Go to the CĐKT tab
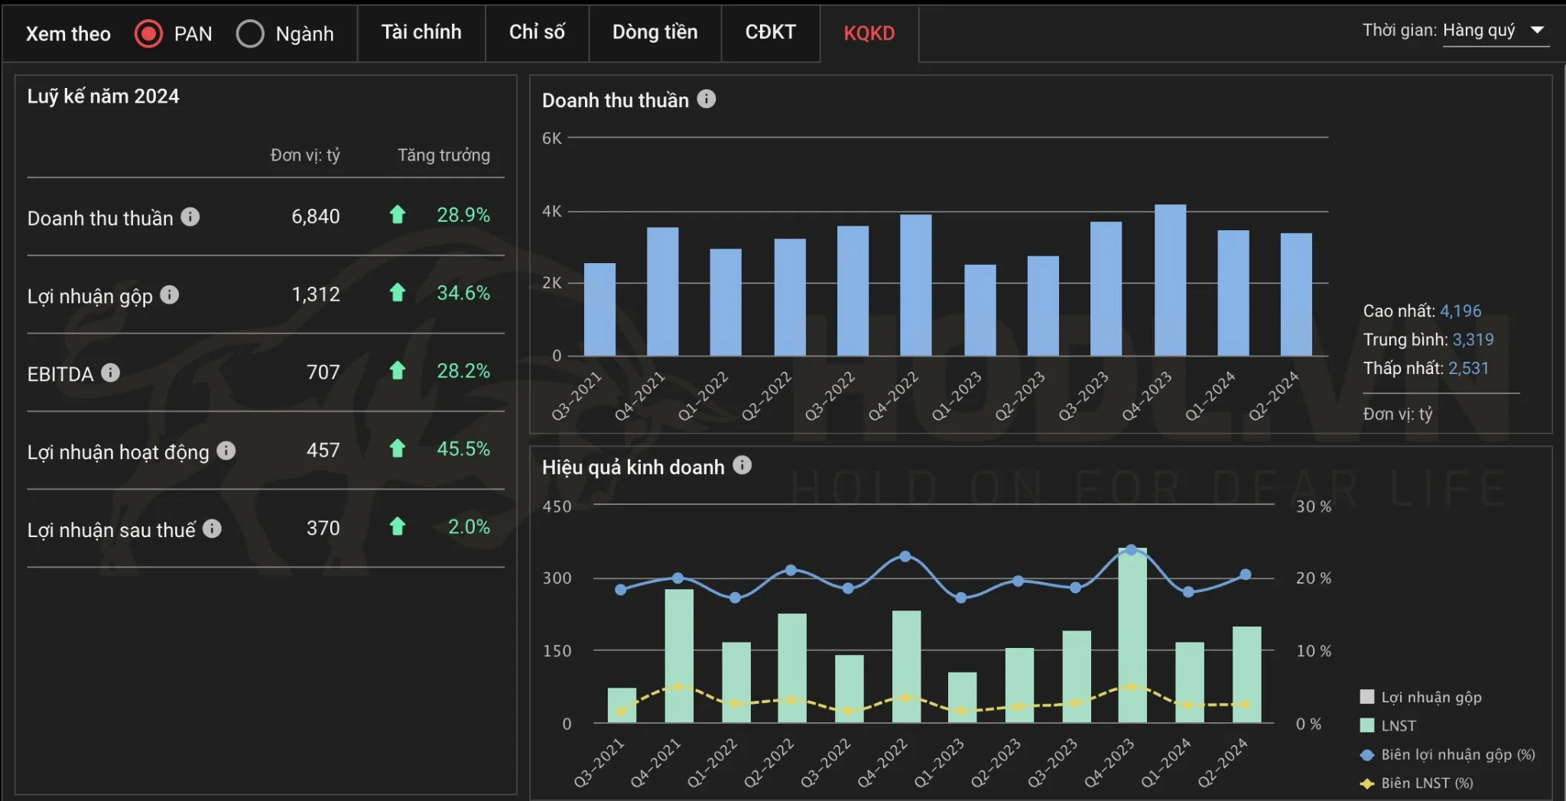Viewport: 1566px width, 801px height. (770, 32)
